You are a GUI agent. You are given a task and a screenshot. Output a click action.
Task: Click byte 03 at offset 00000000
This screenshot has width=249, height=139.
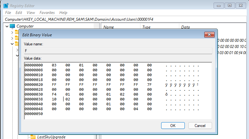54,65
